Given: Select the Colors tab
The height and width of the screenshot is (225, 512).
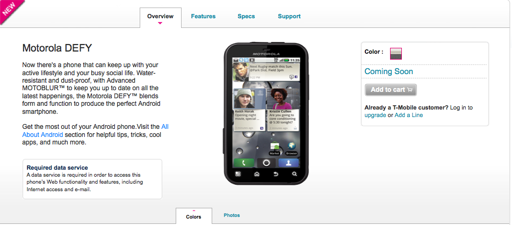Looking at the screenshot, I should [x=193, y=216].
